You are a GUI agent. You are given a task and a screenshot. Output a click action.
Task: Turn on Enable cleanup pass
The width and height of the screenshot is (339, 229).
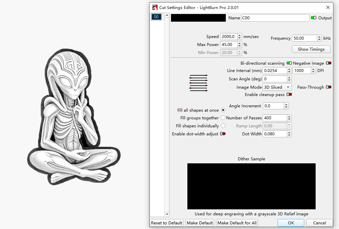pos(289,94)
